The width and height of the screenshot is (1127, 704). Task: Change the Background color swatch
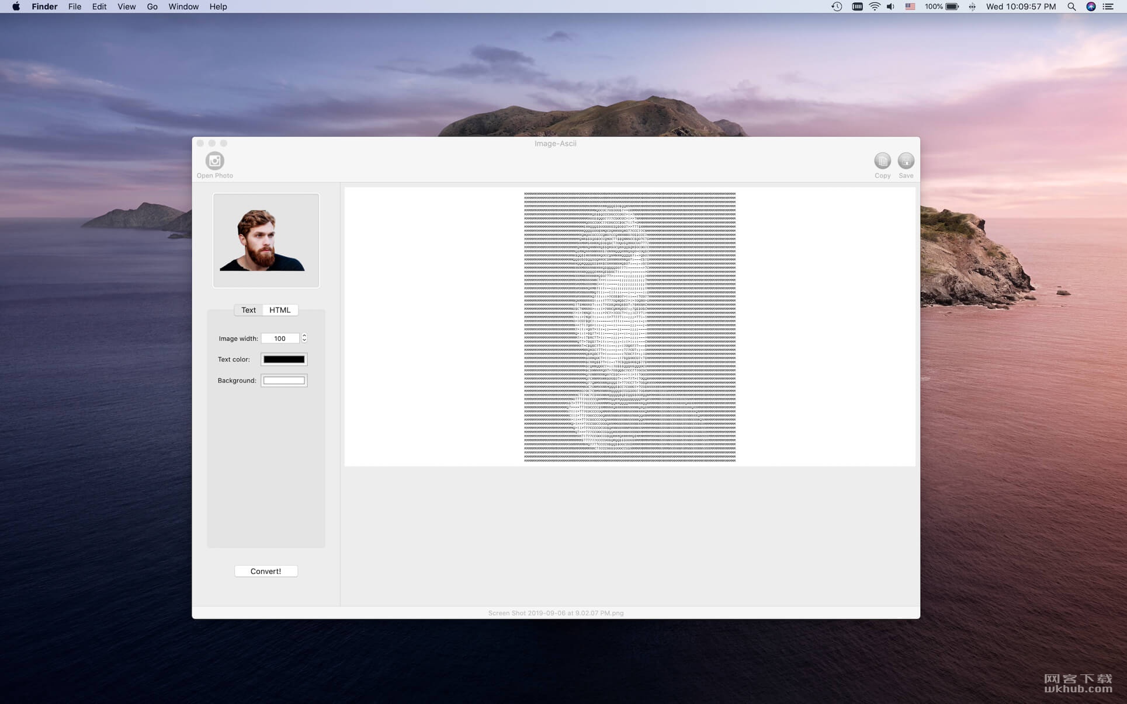[284, 381]
